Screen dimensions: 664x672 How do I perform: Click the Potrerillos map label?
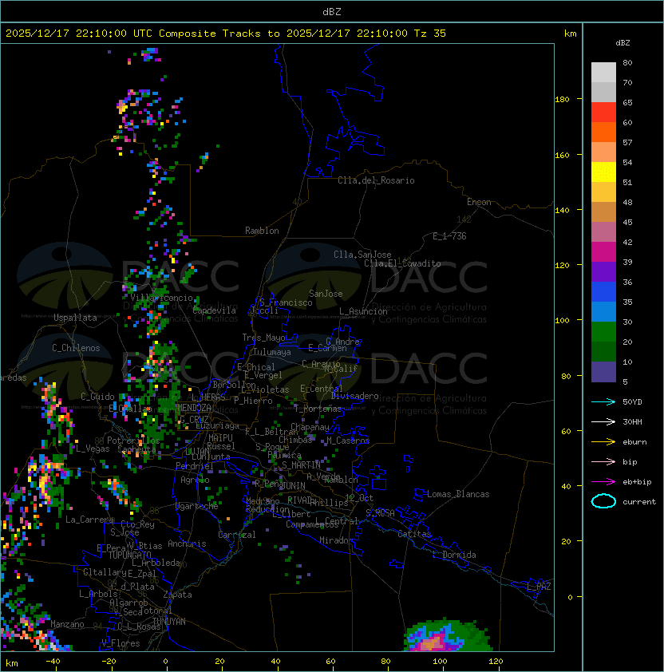(133, 441)
